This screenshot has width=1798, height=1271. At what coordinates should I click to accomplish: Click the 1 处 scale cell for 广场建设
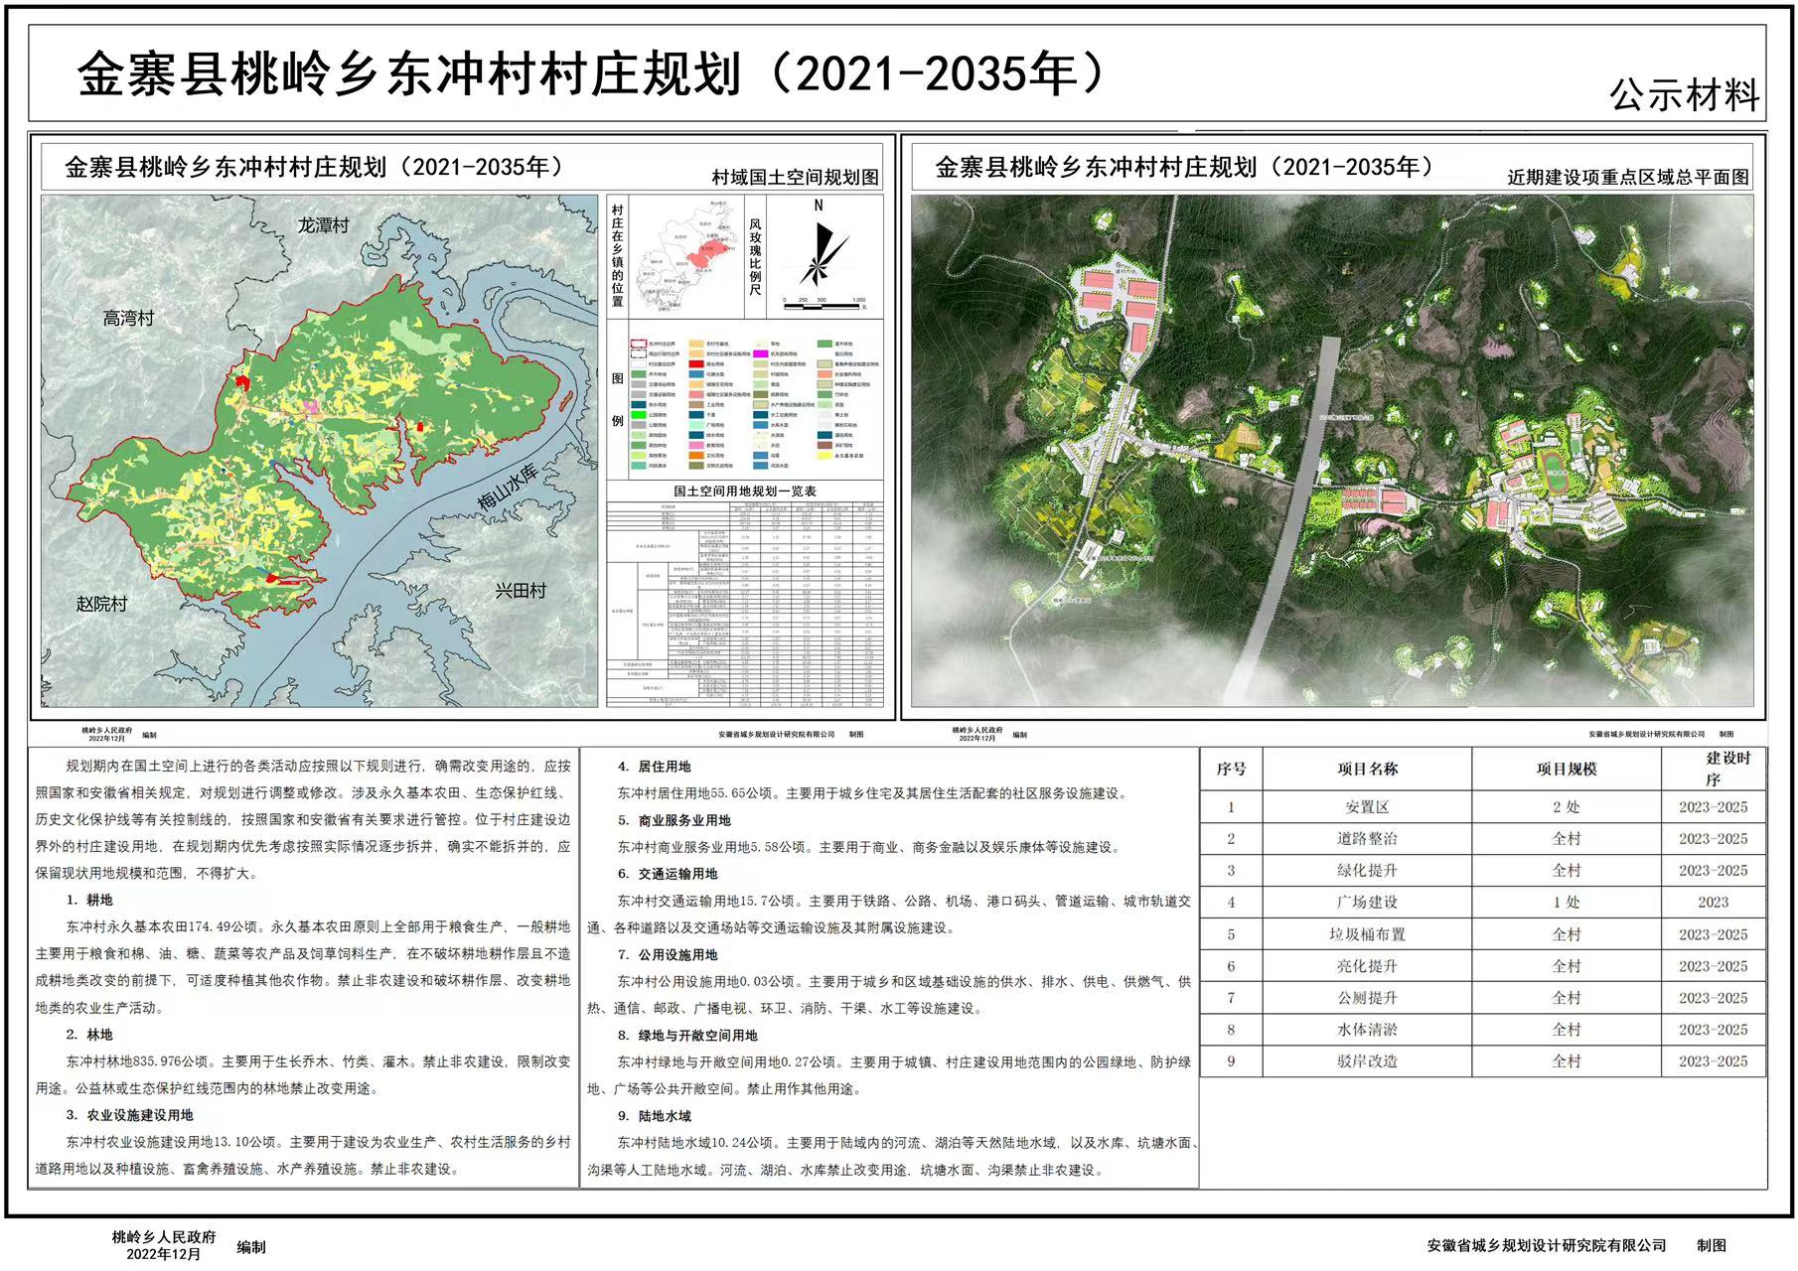click(1567, 903)
